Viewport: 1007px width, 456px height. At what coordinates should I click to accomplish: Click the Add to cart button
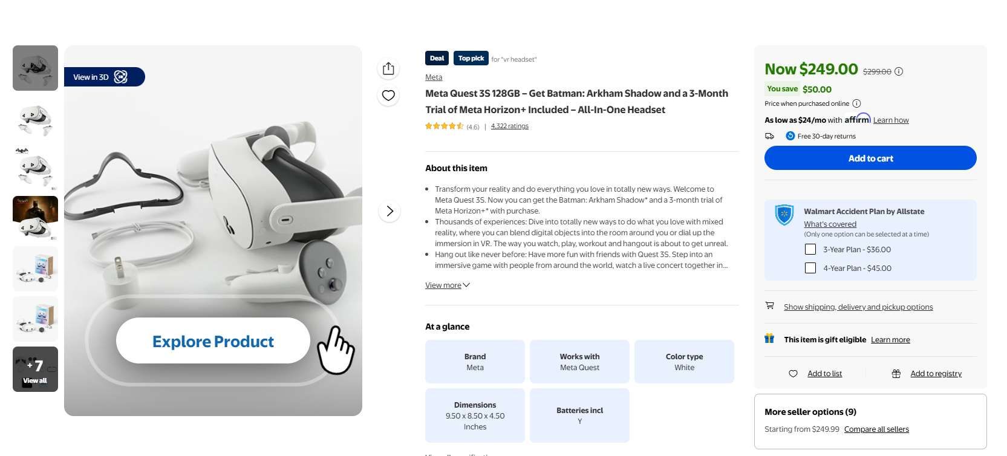coord(870,158)
